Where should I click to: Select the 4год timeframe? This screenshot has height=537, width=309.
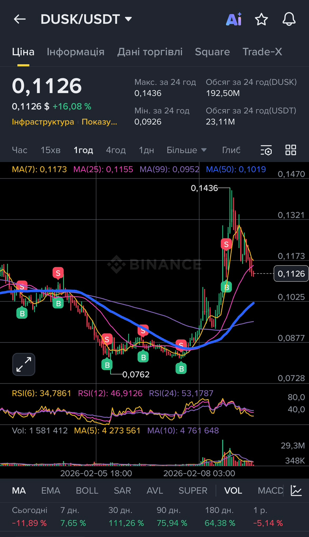pos(116,150)
